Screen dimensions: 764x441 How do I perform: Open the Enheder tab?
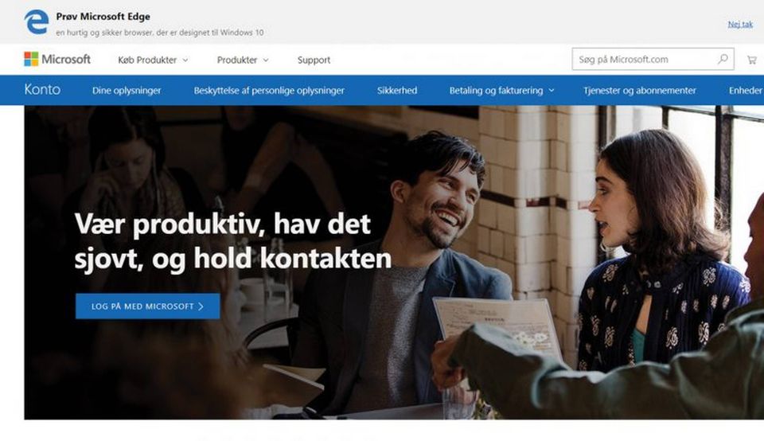click(746, 91)
